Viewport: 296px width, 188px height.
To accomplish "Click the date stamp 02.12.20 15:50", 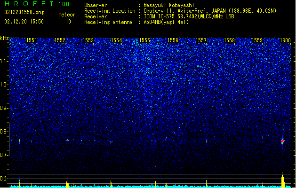I will tap(24, 22).
